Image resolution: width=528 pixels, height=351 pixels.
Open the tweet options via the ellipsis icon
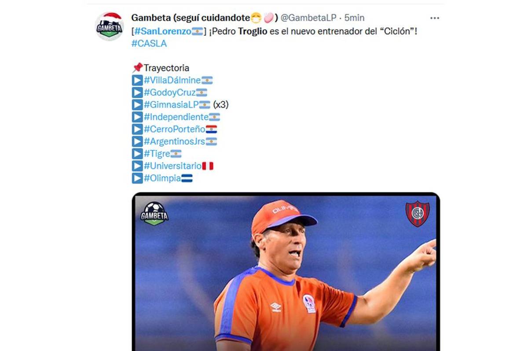coord(435,18)
